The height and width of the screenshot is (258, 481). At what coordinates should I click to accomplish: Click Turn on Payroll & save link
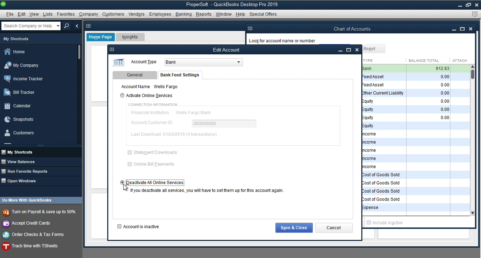pyautogui.click(x=43, y=212)
